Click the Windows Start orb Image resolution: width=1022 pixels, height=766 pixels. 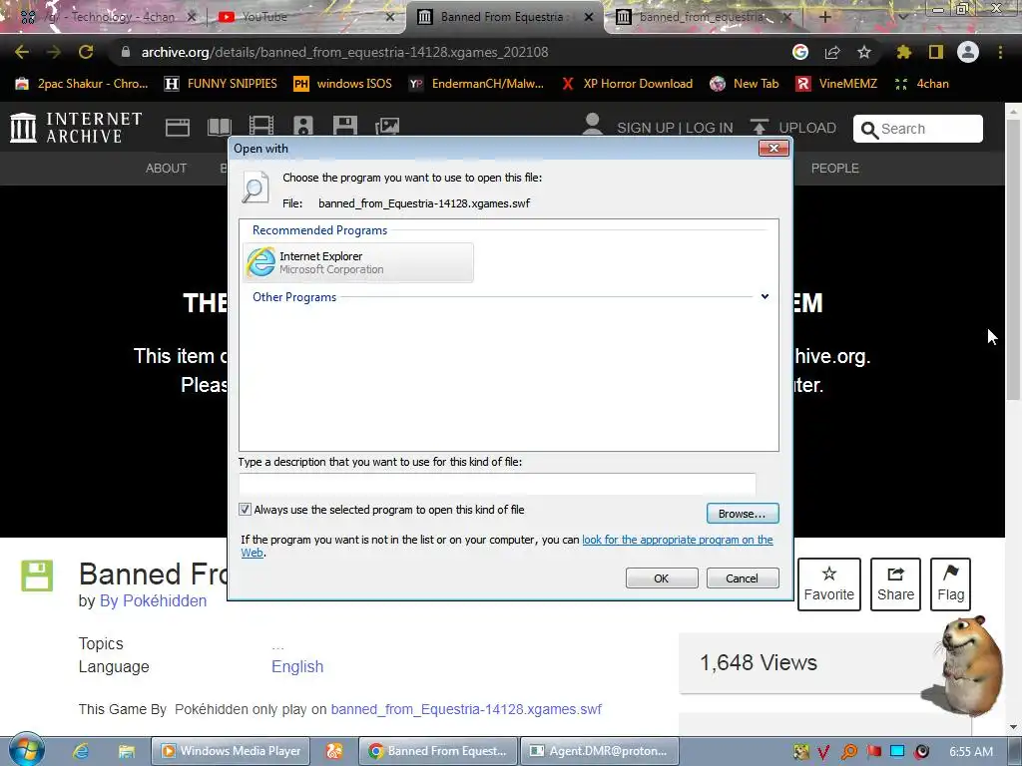pos(26,750)
